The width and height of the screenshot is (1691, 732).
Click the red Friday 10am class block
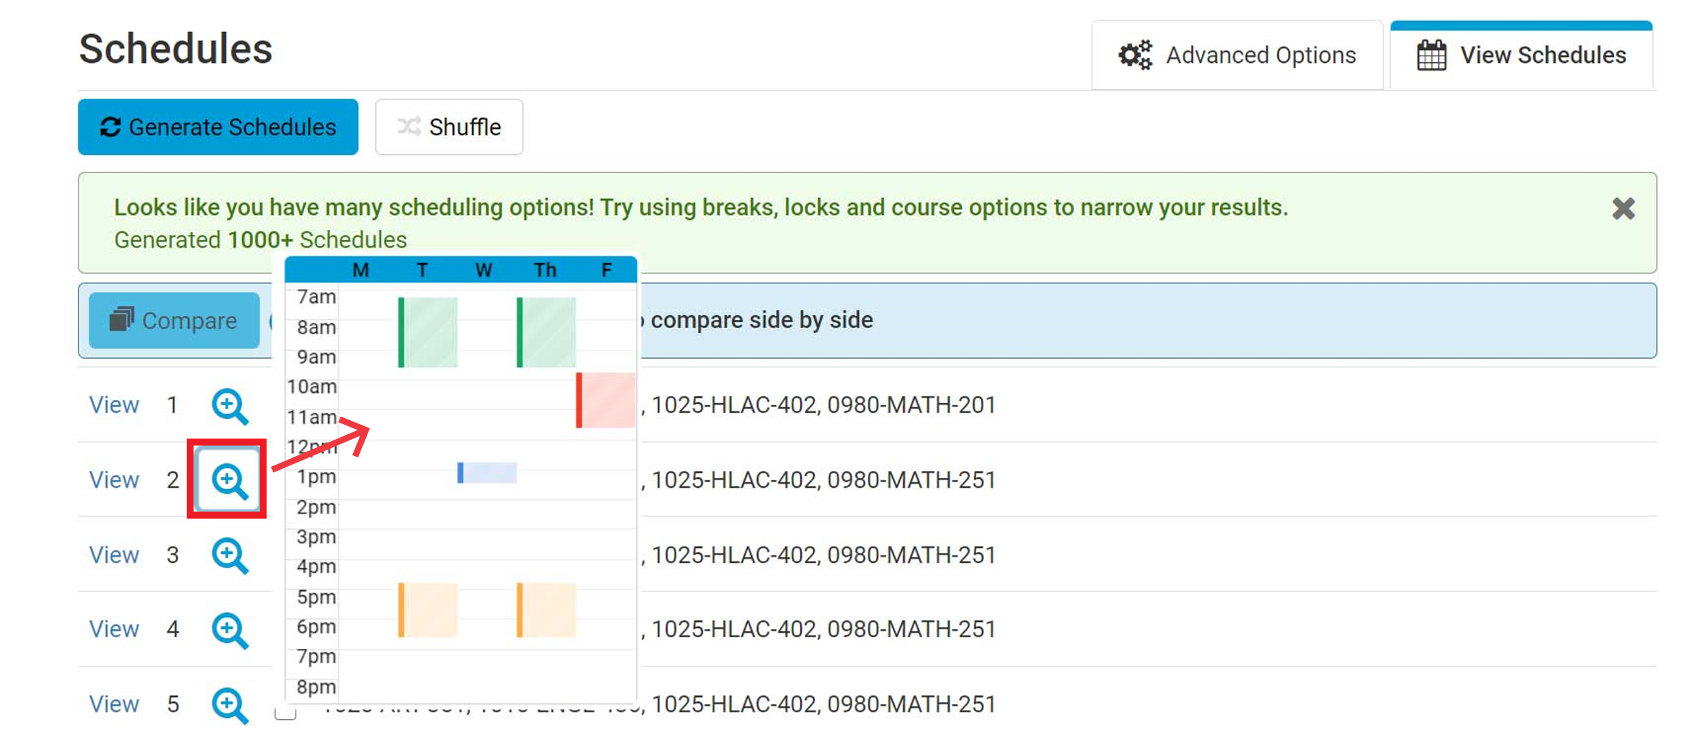coord(606,400)
